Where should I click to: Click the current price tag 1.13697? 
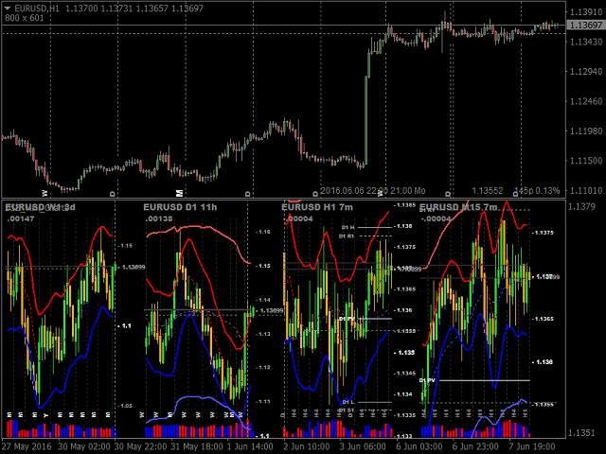(583, 26)
